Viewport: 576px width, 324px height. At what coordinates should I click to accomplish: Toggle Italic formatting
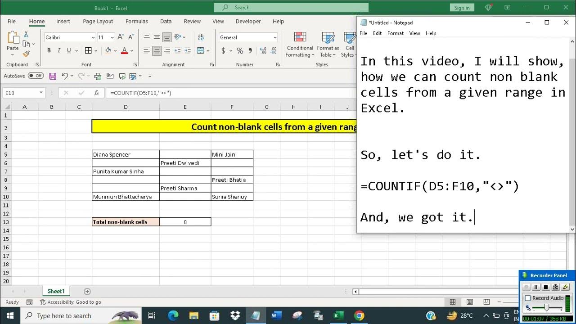59,50
